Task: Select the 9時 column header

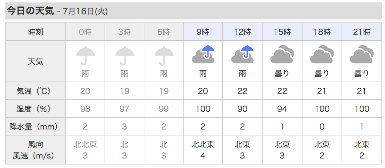Action: [203, 32]
